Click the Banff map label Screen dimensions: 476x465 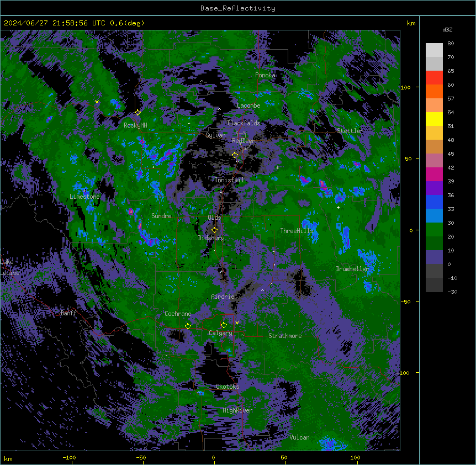(x=68, y=313)
